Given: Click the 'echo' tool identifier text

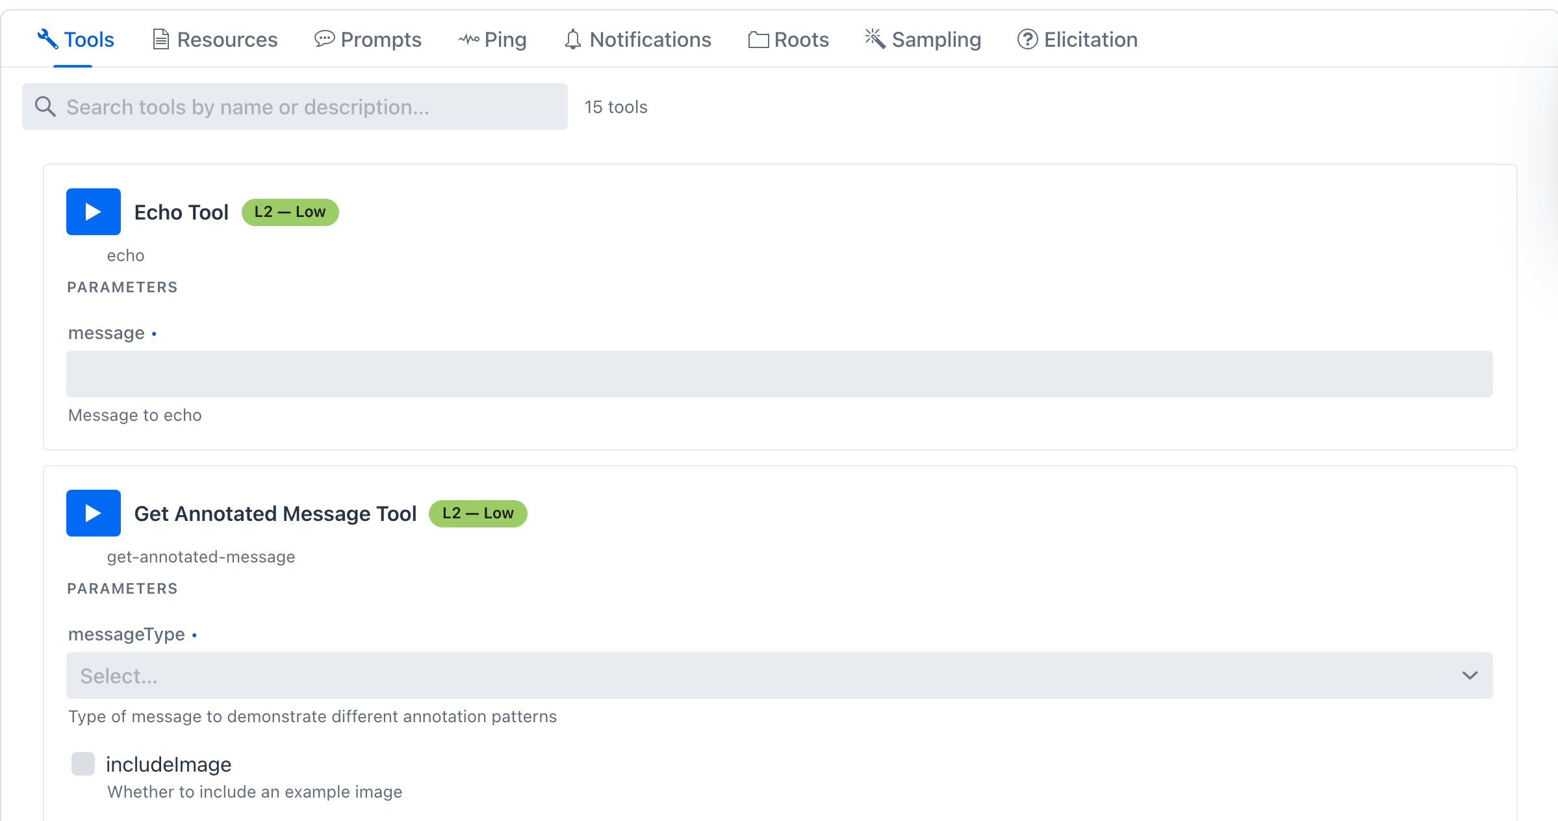Looking at the screenshot, I should click(126, 255).
